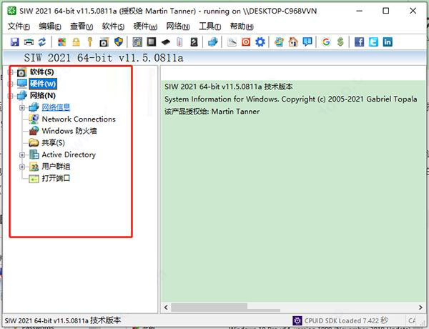Viewport: 429px width, 329px height.
Task: Click the SIW app icon in title bar
Action: point(11,11)
